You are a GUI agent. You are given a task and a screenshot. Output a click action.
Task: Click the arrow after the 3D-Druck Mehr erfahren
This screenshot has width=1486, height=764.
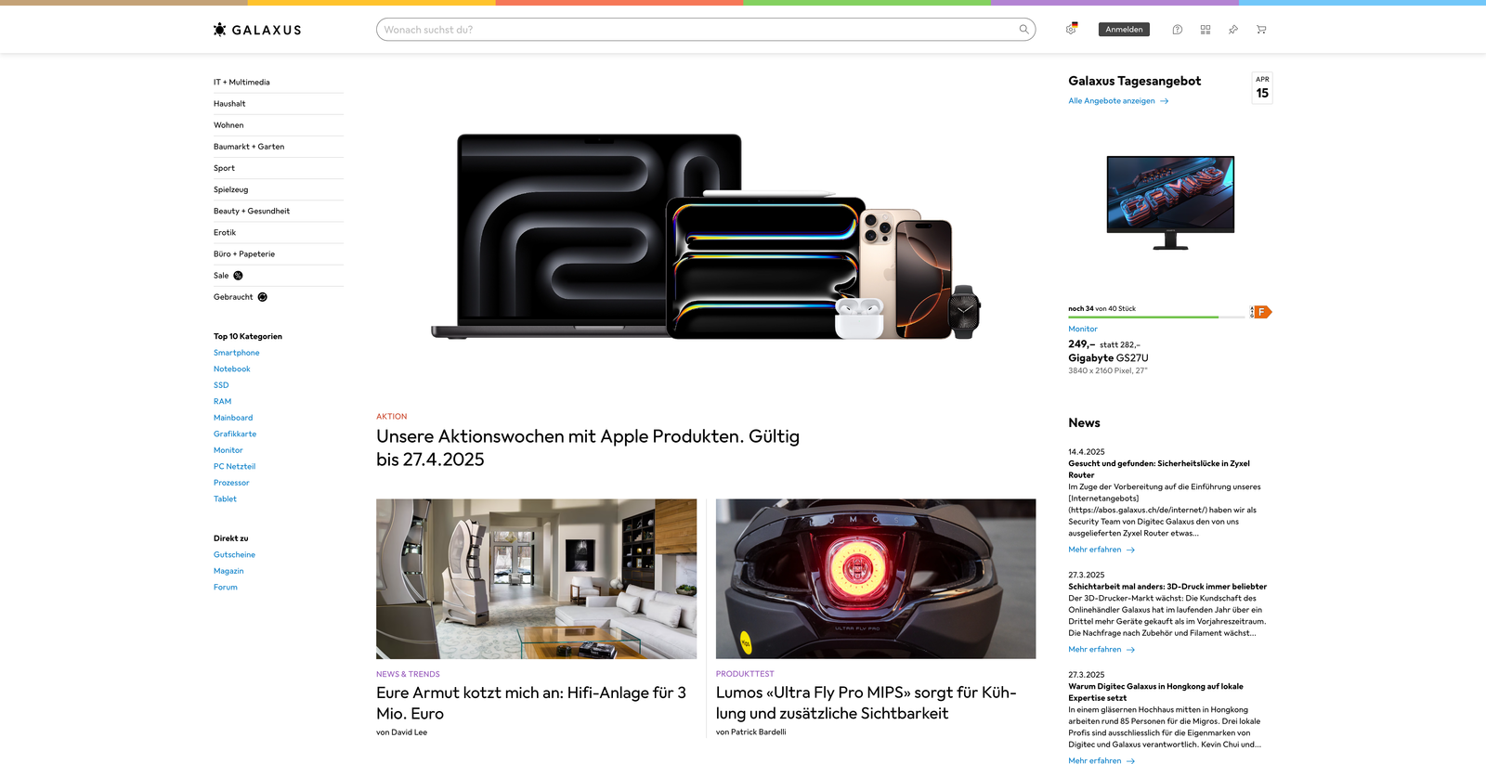tap(1130, 650)
